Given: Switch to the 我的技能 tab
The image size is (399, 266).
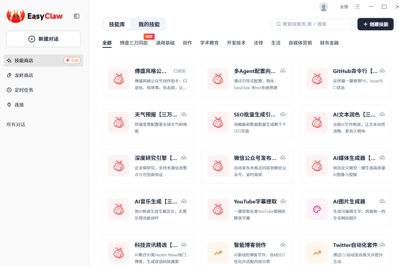Looking at the screenshot, I should pyautogui.click(x=149, y=24).
